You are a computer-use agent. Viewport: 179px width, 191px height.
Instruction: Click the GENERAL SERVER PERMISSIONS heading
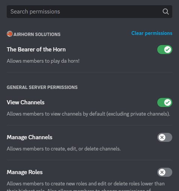point(42,87)
